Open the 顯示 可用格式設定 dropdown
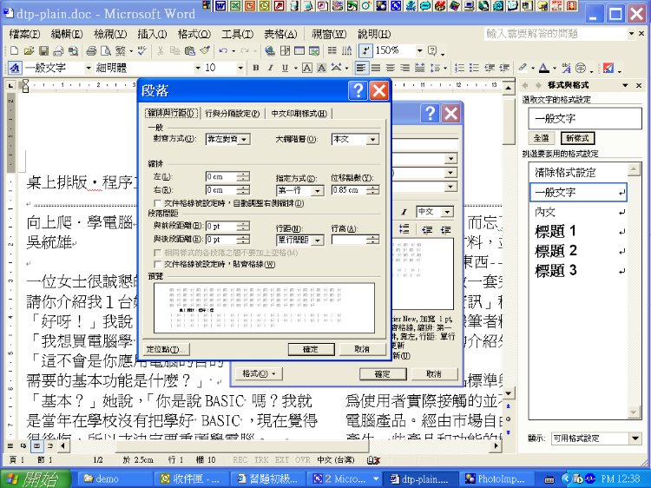The width and height of the screenshot is (651, 488). 635,439
